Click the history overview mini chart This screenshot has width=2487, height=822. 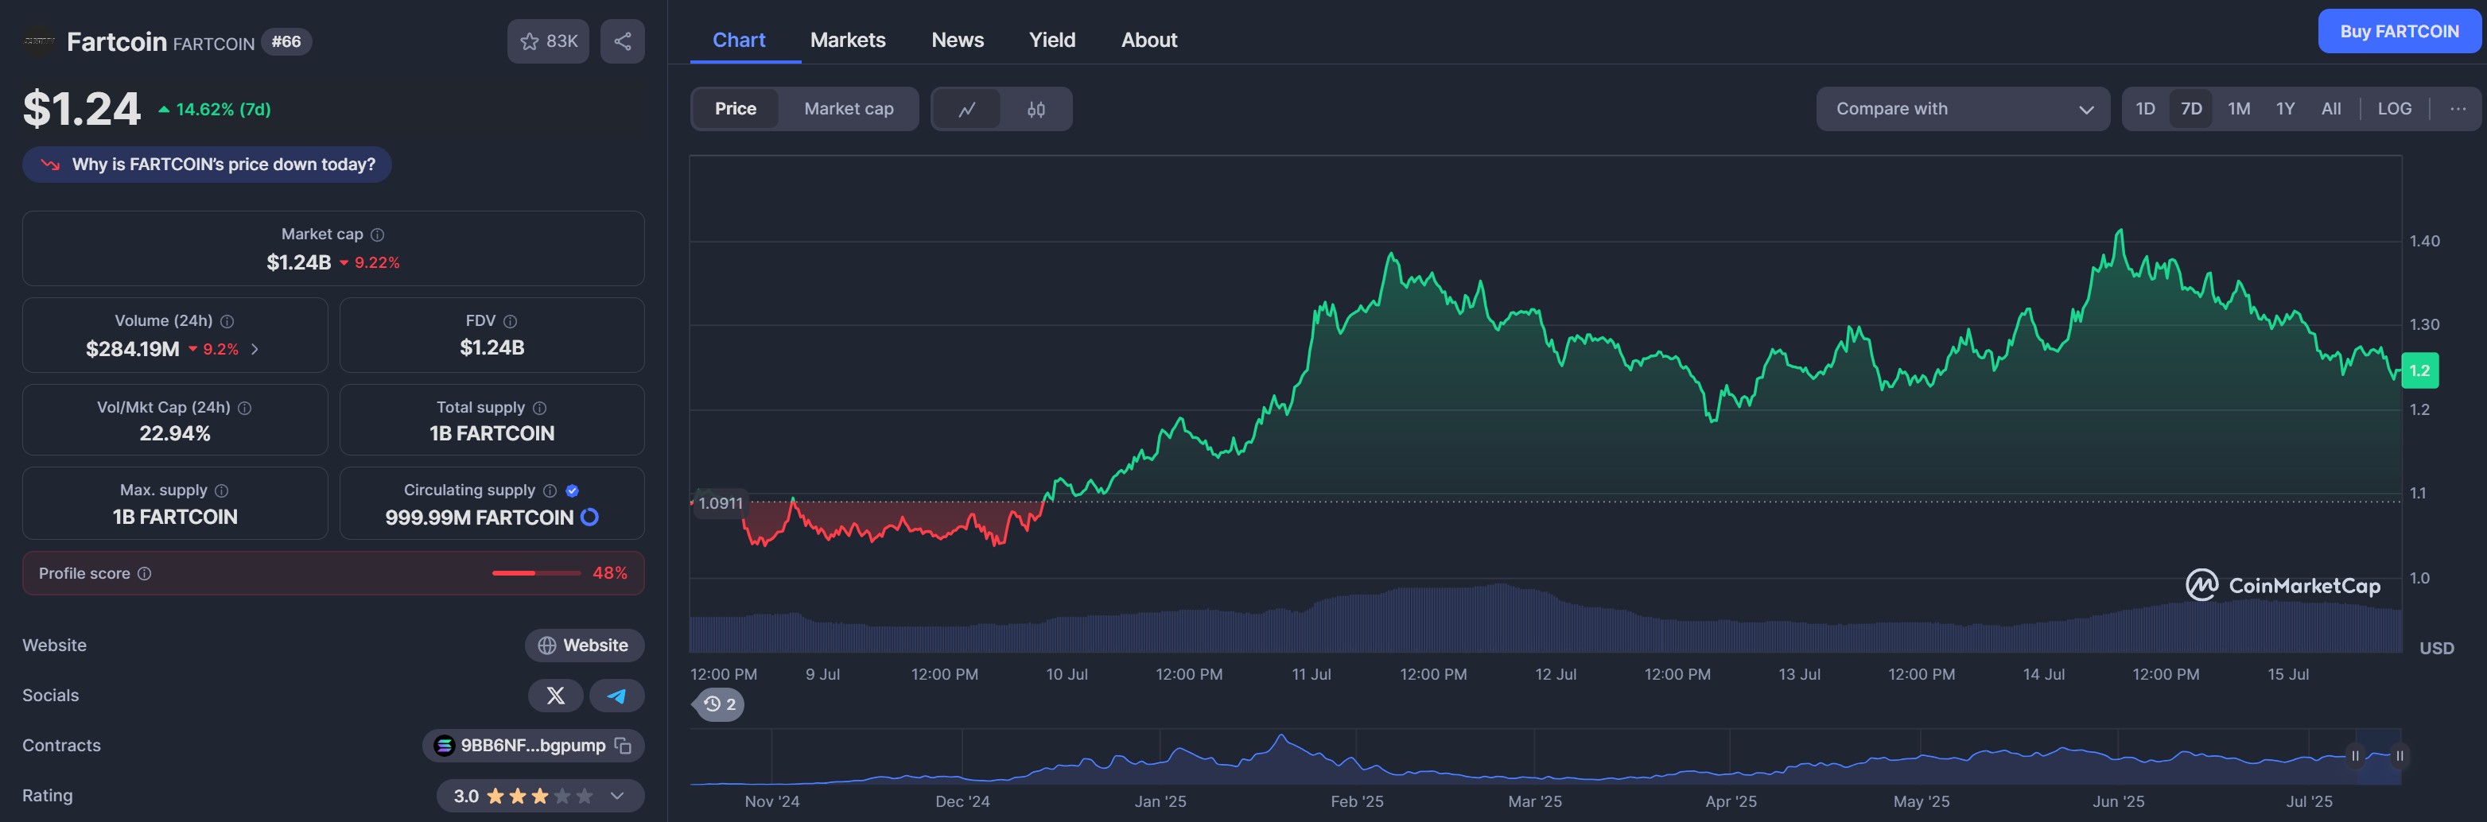point(1545,758)
